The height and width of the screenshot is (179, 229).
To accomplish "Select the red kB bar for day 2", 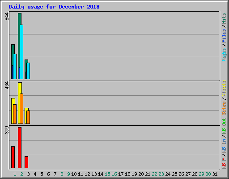I will (20, 148).
